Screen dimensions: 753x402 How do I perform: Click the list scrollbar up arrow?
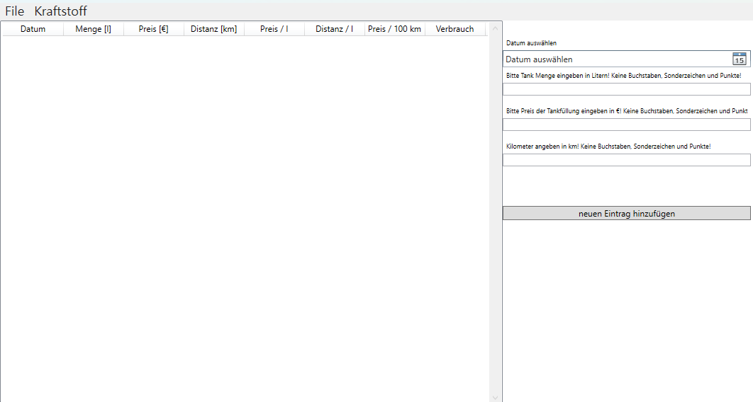pos(495,28)
